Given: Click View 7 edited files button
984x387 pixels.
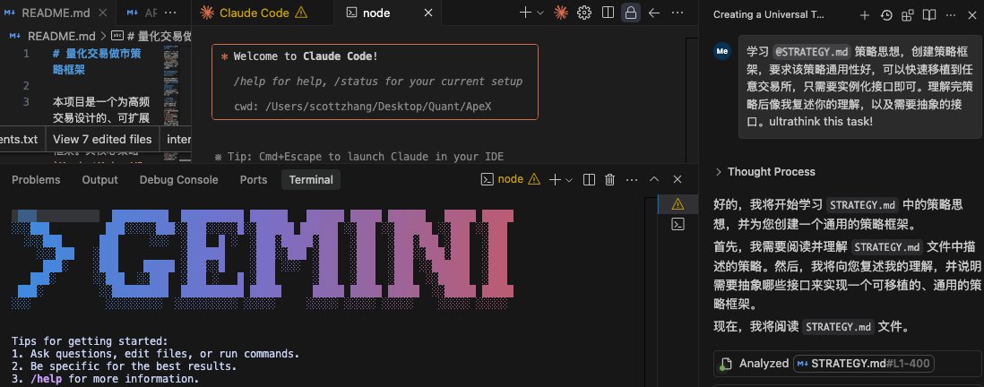Looking at the screenshot, I should click(x=102, y=139).
